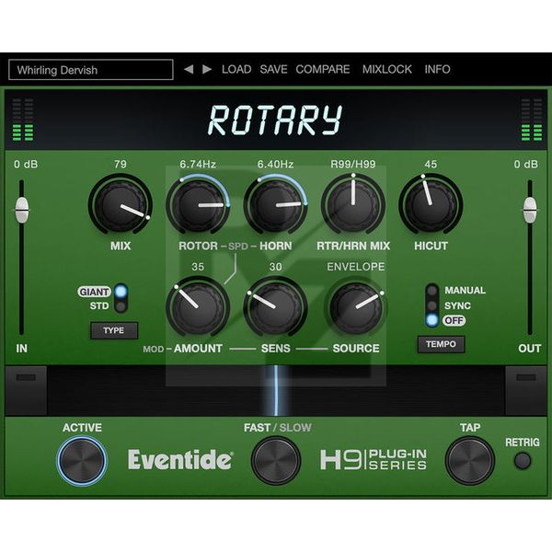Screen dimensions: 552x552
Task: Click the RTR/HRN MIX knob
Action: (353, 205)
